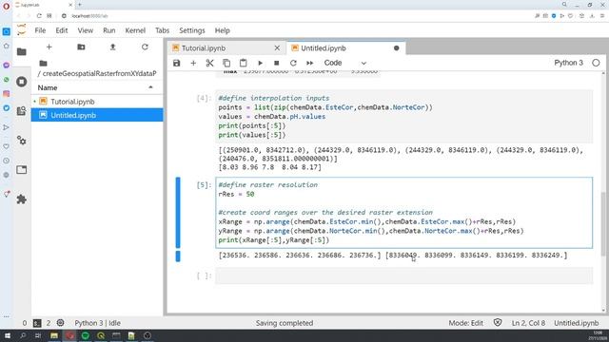Open the cell type Code dropdown
The image size is (609, 342).
(344, 63)
